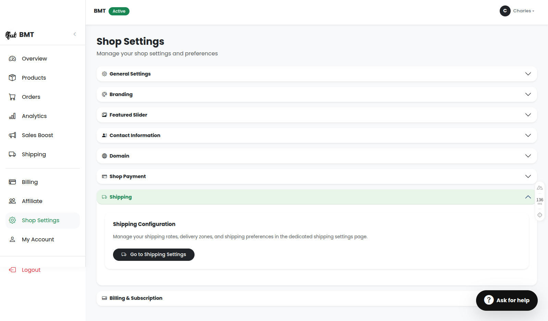
Task: Click the Featured Slider label
Action: (128, 115)
